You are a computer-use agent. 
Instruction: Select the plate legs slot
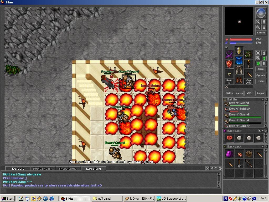(239, 70)
